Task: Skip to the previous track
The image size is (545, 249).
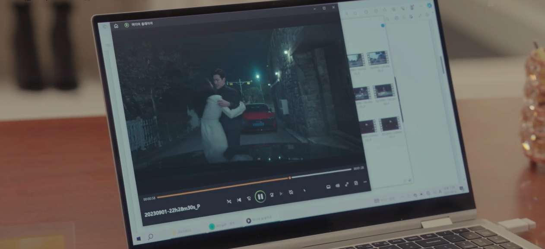Action: pyautogui.click(x=239, y=200)
